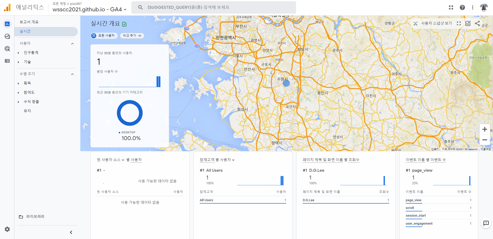Open feedback via the chat bubble icon
Screen dimensions: 493x239
(x=486, y=223)
